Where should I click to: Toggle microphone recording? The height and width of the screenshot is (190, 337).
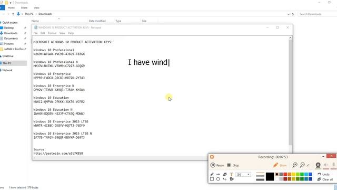pos(333,165)
